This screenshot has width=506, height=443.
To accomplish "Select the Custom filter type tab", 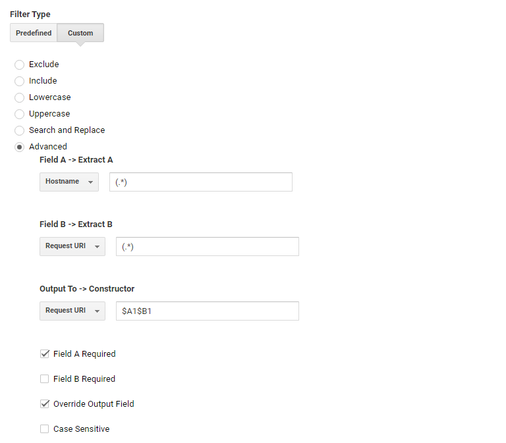I will [80, 33].
